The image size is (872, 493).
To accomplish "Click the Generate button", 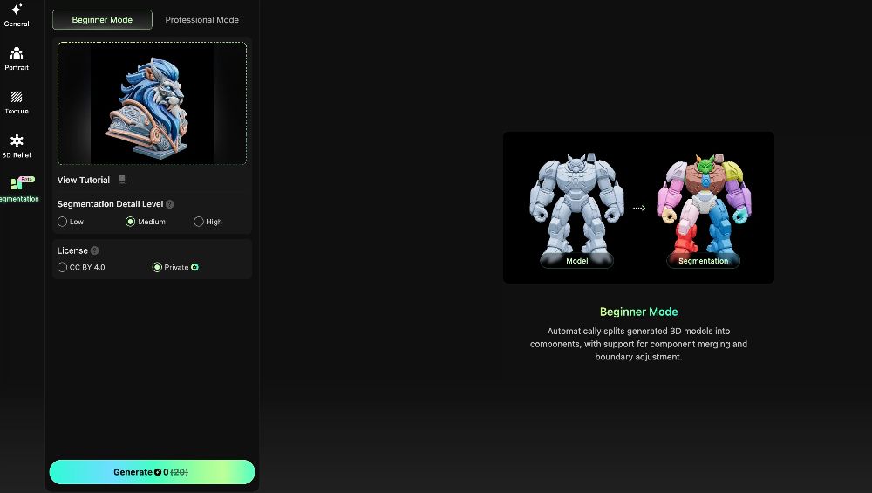I will [x=153, y=472].
